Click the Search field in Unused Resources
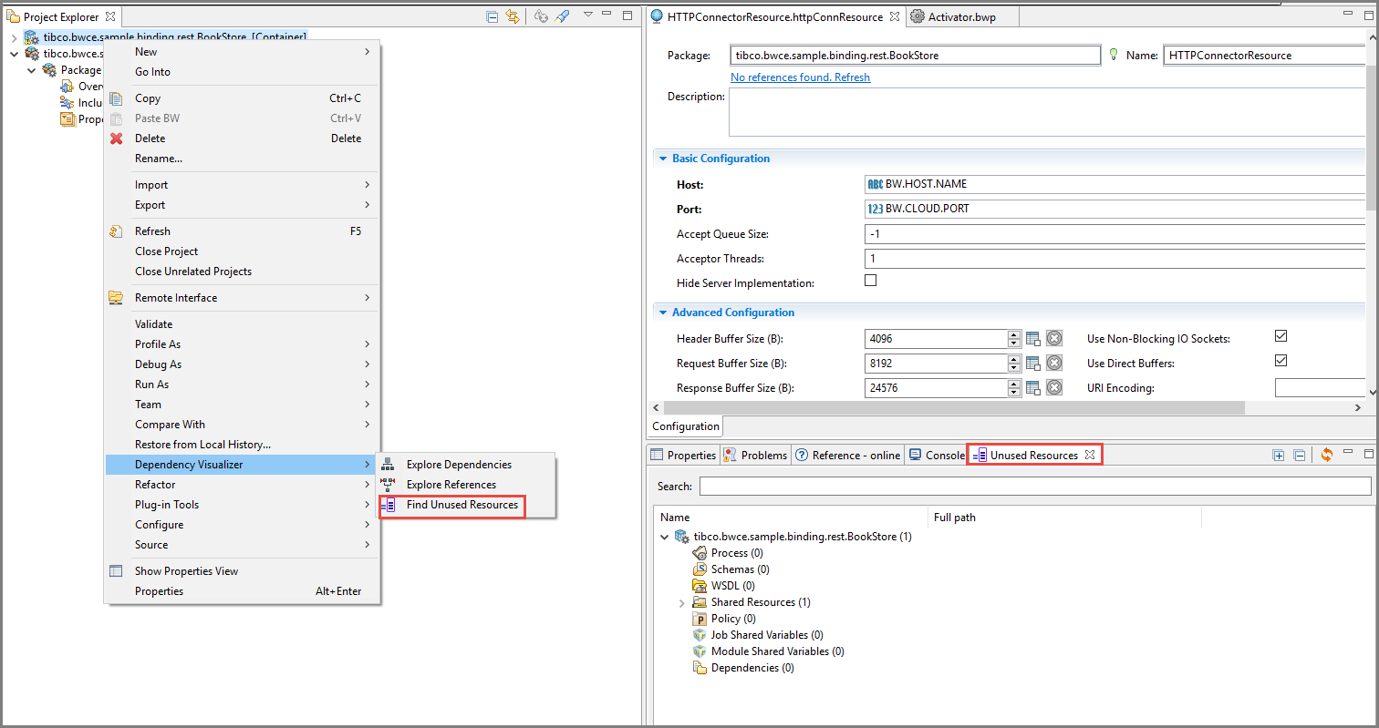1379x728 pixels. (x=1035, y=486)
